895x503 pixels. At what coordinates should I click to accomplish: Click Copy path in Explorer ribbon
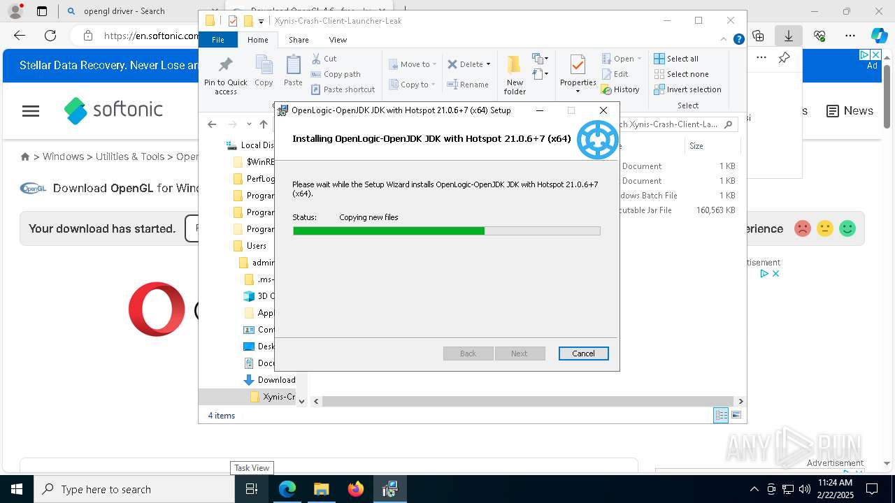point(336,74)
